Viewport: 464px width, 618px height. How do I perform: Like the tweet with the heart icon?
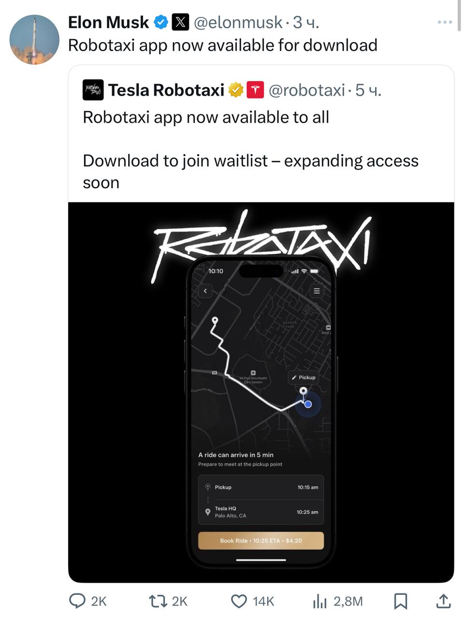[x=239, y=601]
